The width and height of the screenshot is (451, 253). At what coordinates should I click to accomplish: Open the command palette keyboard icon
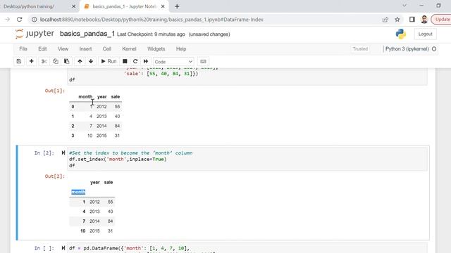(x=203, y=61)
